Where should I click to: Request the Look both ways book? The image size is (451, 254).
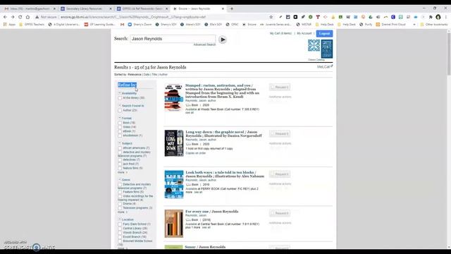click(x=280, y=174)
